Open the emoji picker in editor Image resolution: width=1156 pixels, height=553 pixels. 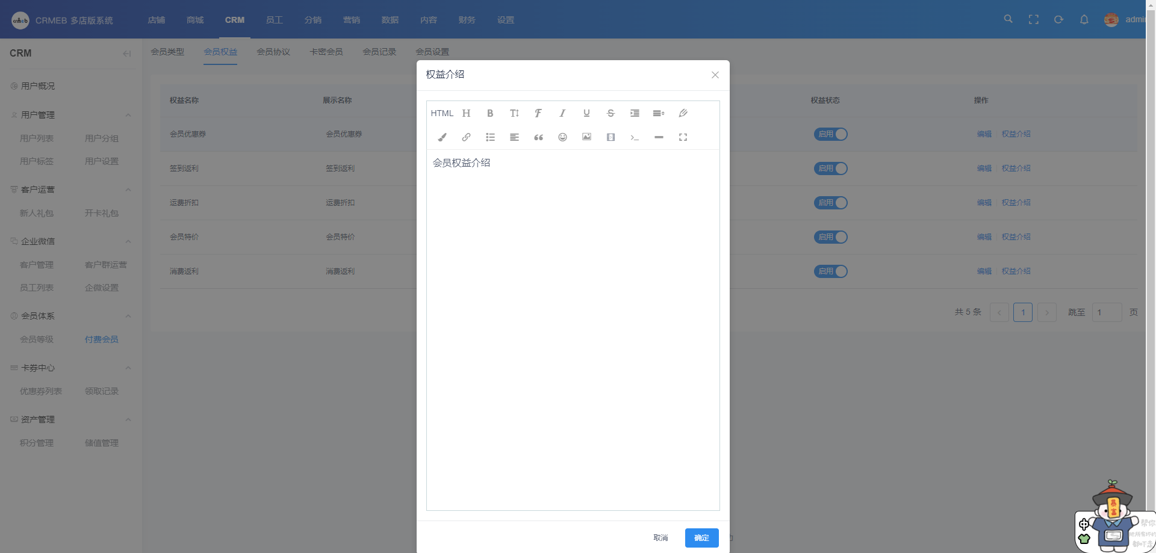[562, 137]
